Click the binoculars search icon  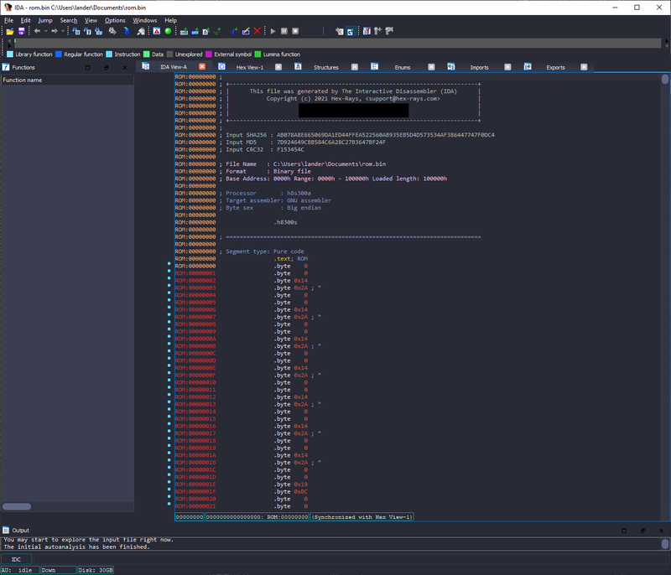(x=112, y=31)
